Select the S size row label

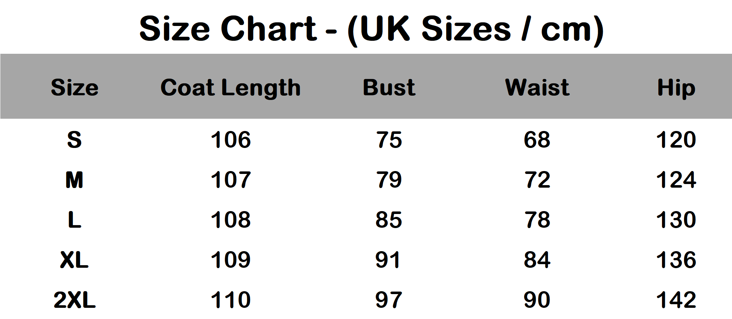[x=74, y=140]
